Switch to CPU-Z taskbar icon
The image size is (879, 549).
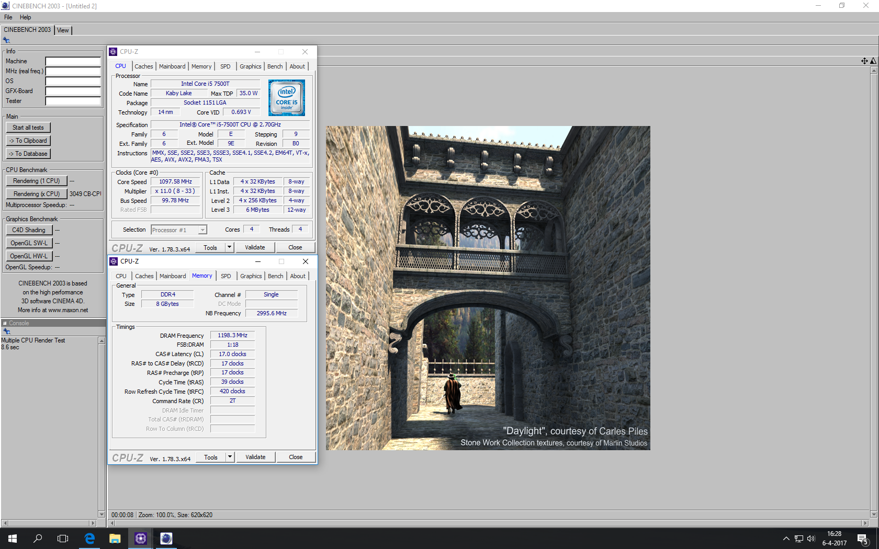pyautogui.click(x=141, y=539)
